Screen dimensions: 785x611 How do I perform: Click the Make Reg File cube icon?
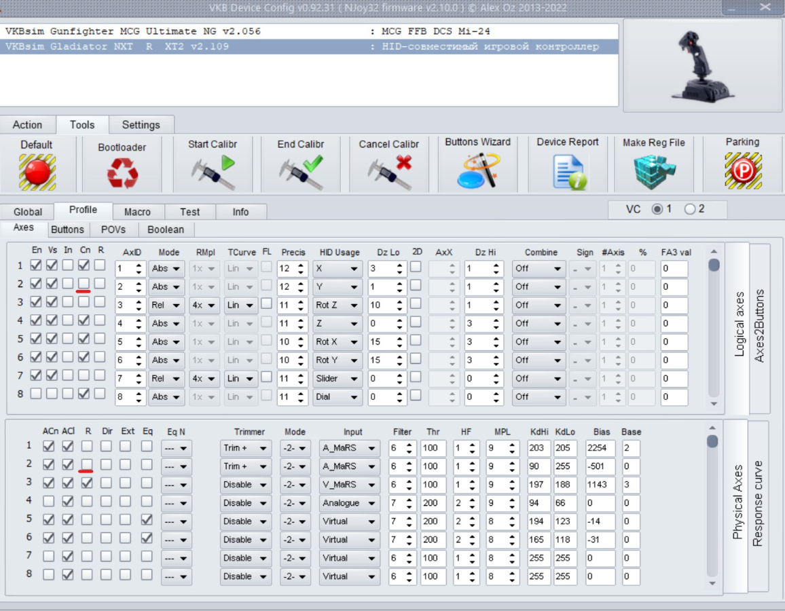(x=655, y=172)
